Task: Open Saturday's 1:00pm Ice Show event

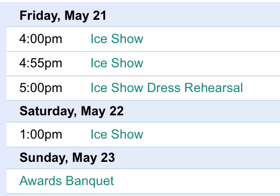Action: 117,134
